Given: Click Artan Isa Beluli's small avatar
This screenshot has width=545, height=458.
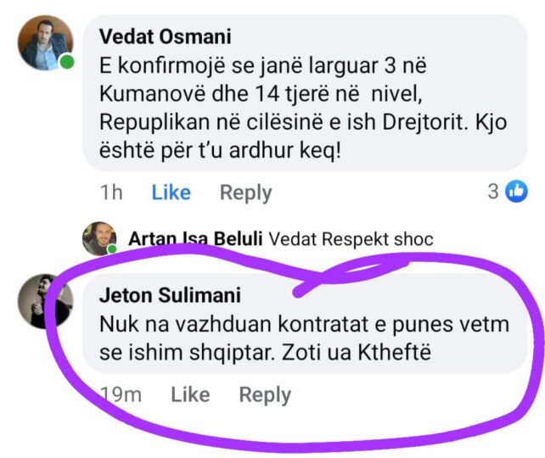Looking at the screenshot, I should click(98, 238).
